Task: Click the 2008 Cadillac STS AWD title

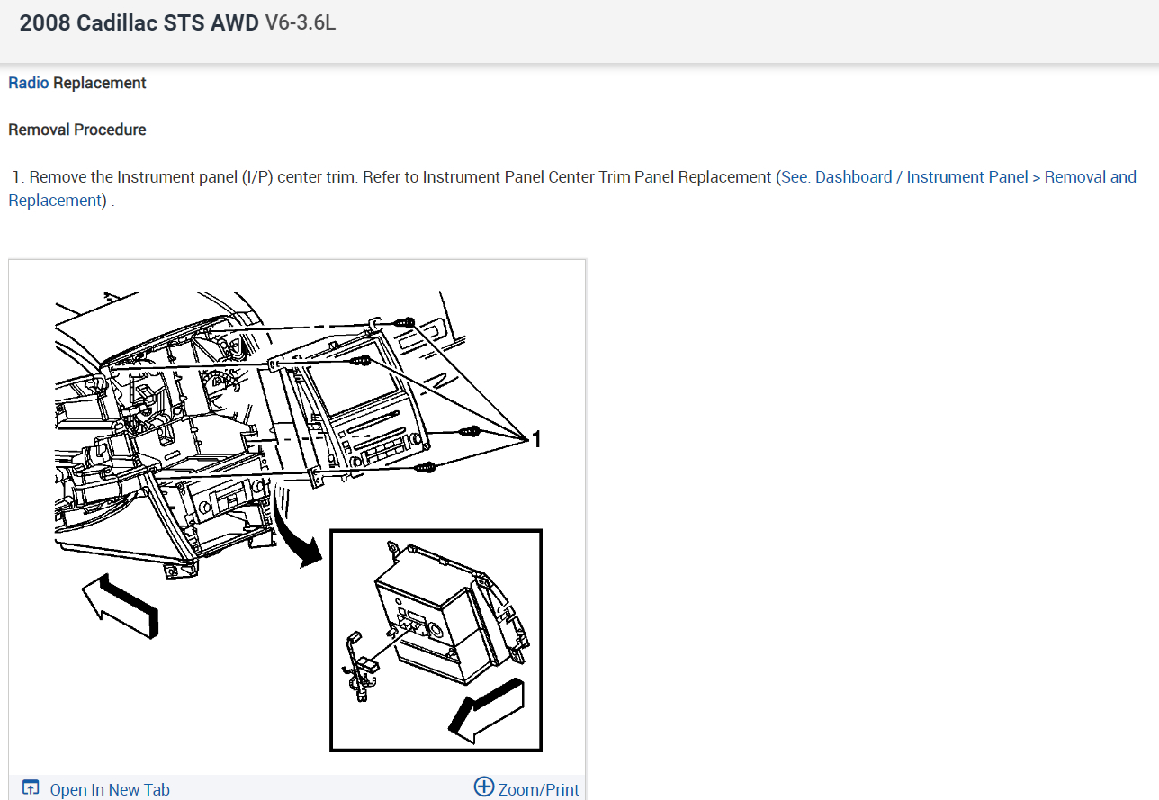Action: click(x=139, y=24)
